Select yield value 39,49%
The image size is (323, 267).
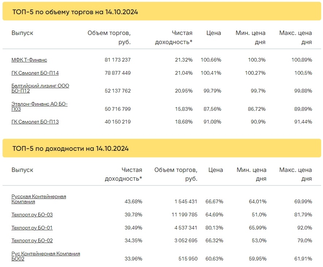click(x=133, y=228)
